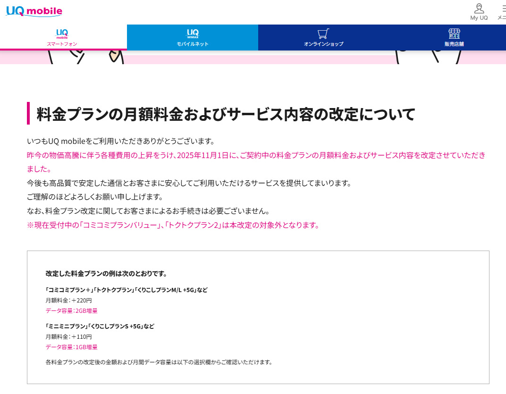Screen dimensions: 506x394
Task: Click the データ容量：1GB増量 text
Action: click(71, 347)
